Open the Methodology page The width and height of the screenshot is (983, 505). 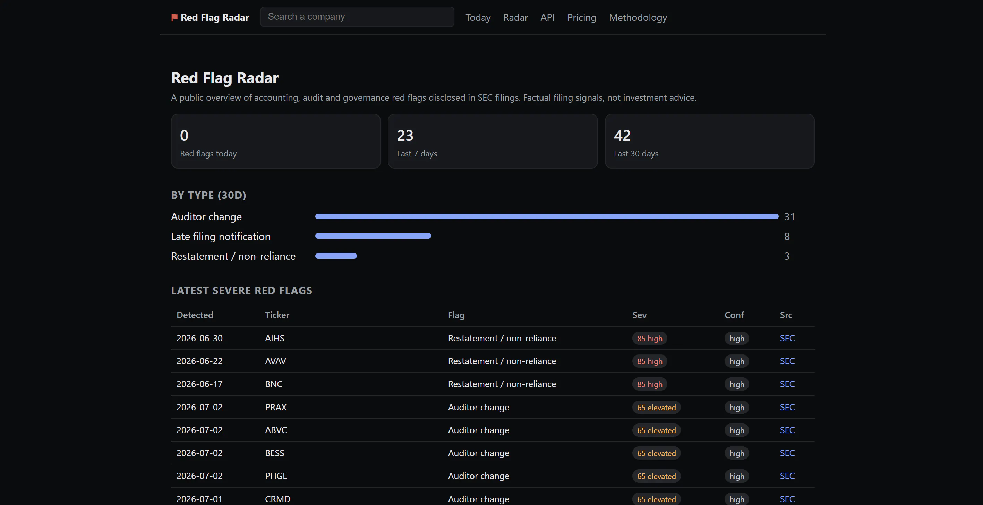click(638, 18)
